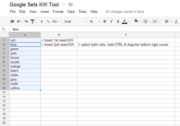The height and width of the screenshot is (126, 180).
Task: Click the Print icon
Action: click(12, 21)
